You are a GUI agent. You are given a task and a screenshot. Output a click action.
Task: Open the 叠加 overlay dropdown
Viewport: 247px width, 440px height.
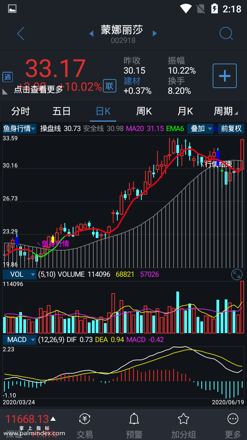200,129
